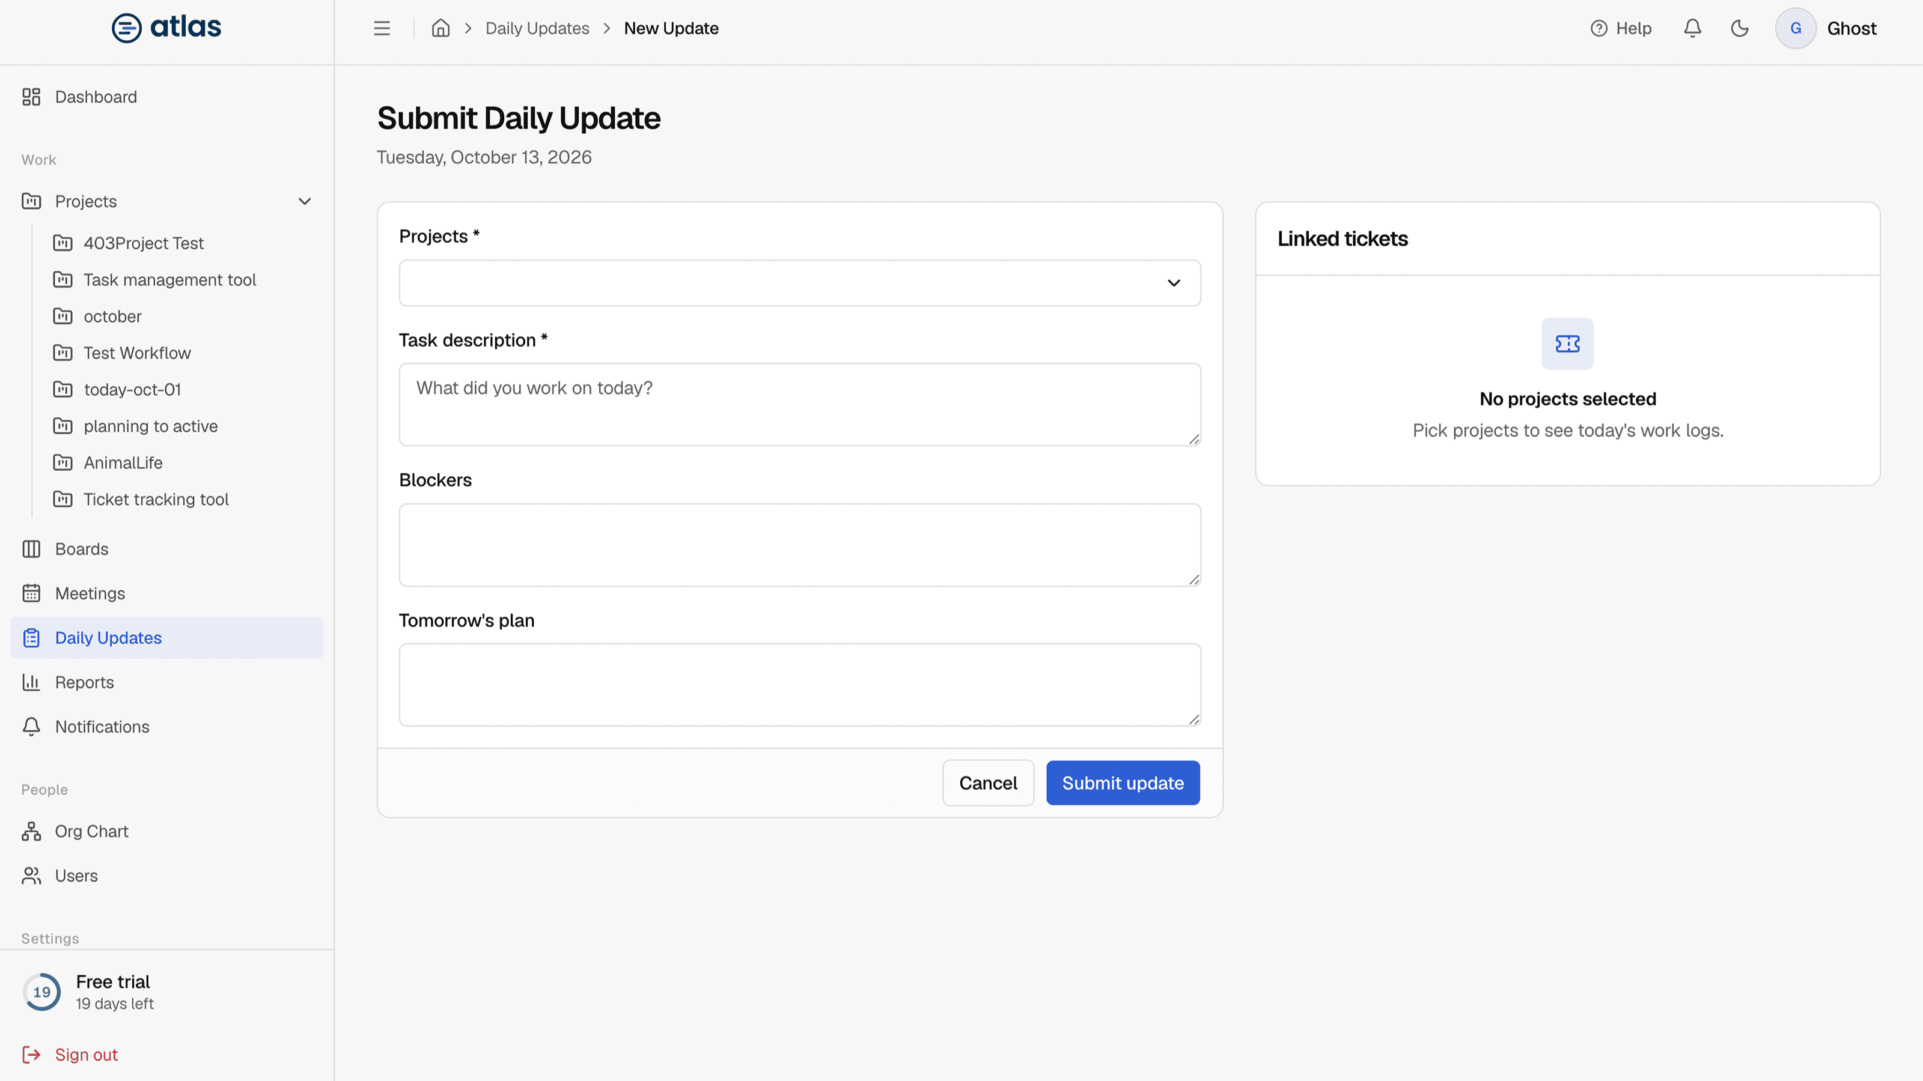Open the notifications bell in header
1923x1081 pixels.
click(x=1692, y=28)
